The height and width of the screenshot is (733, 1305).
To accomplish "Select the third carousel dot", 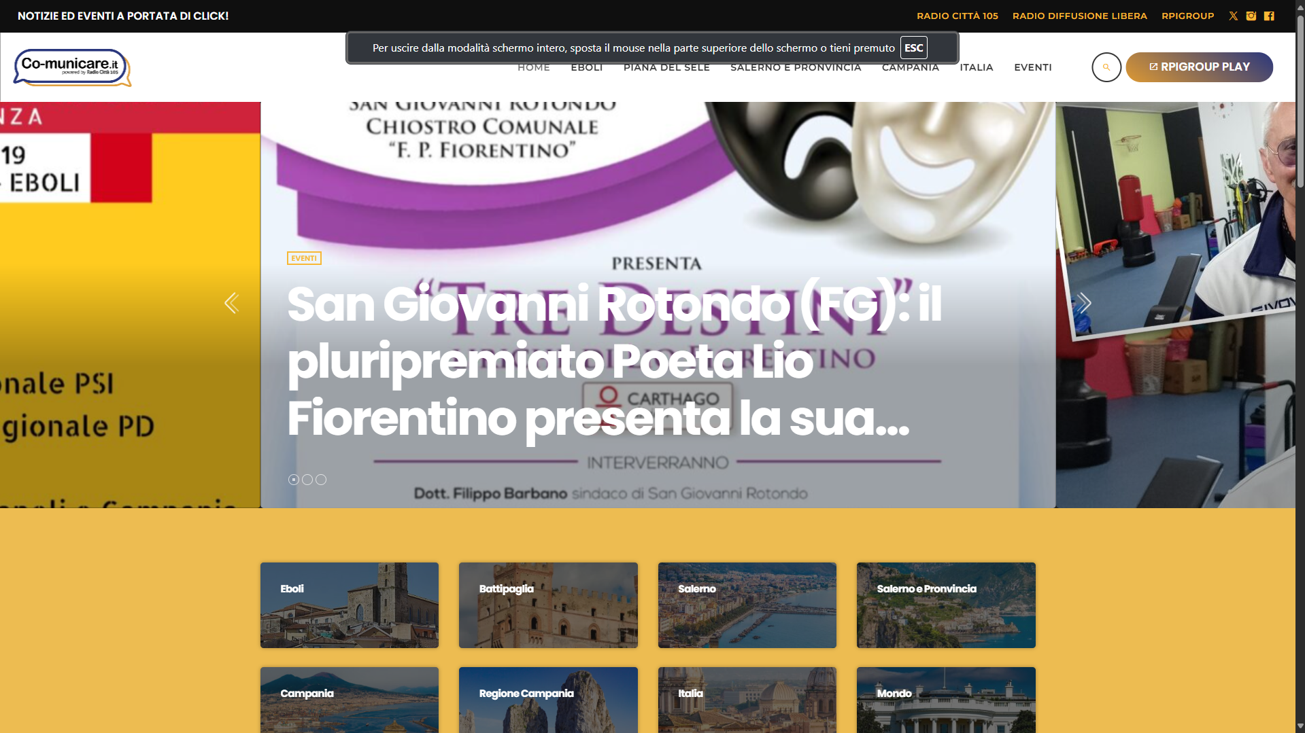I will point(321,480).
